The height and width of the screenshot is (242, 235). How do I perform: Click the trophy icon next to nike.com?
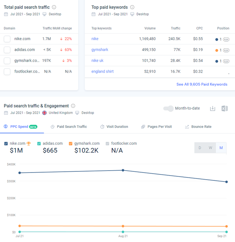click(28, 143)
